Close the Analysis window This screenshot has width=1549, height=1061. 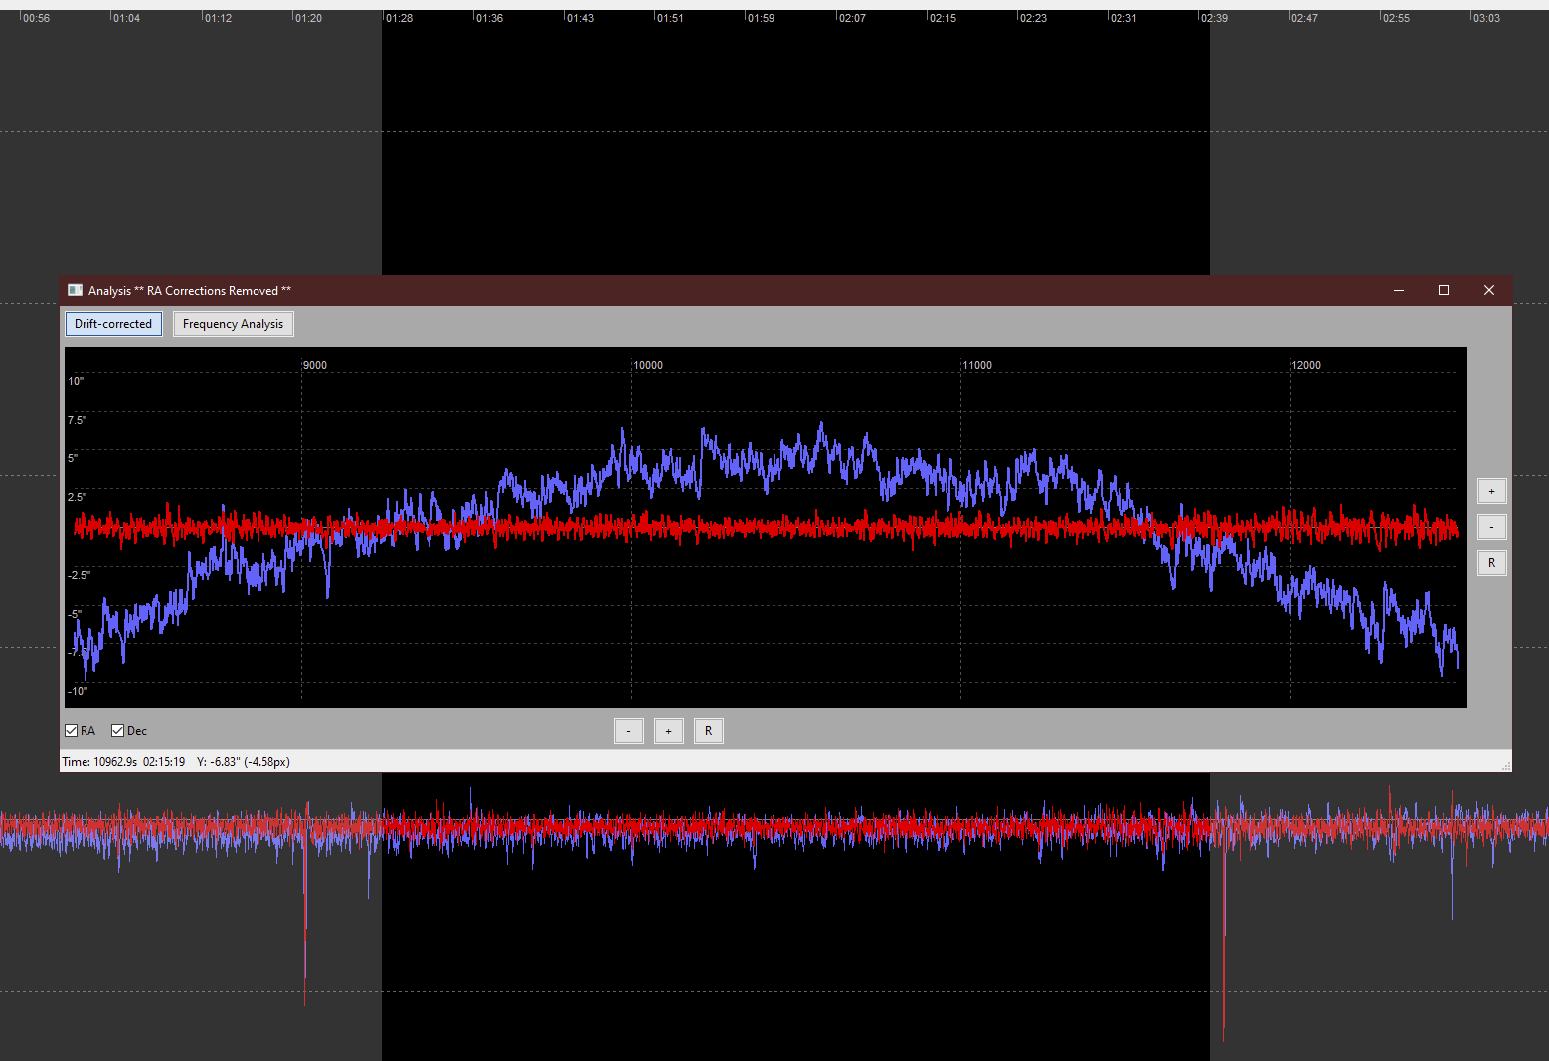pyautogui.click(x=1489, y=290)
